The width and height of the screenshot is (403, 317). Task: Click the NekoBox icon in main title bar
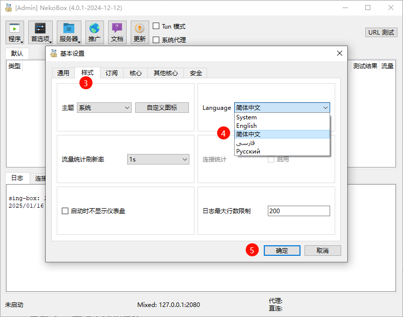pos(8,8)
